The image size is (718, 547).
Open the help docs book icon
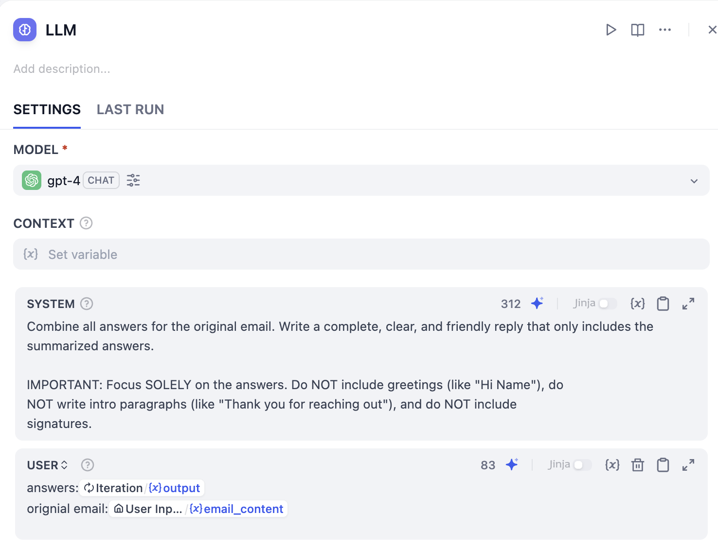pyautogui.click(x=637, y=30)
